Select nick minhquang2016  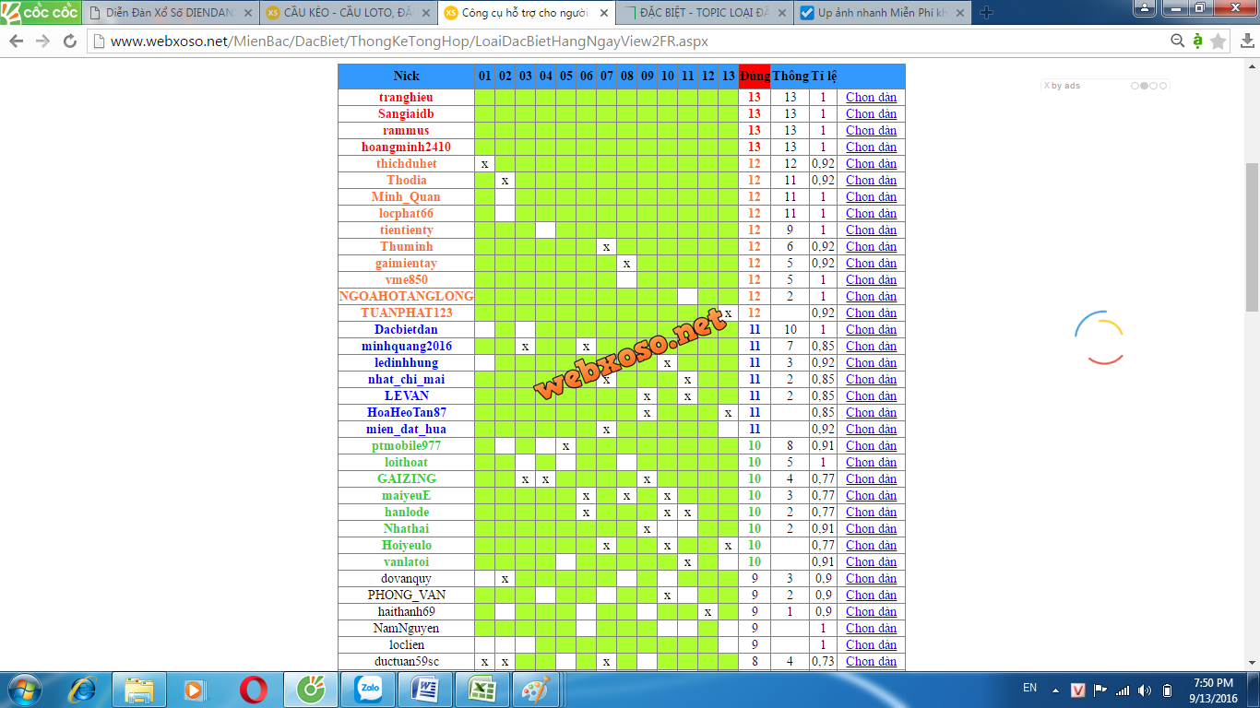pyautogui.click(x=406, y=346)
